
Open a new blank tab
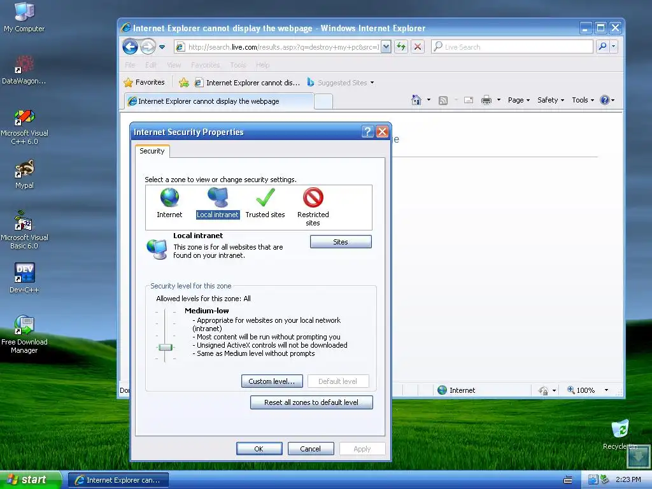pos(323,101)
